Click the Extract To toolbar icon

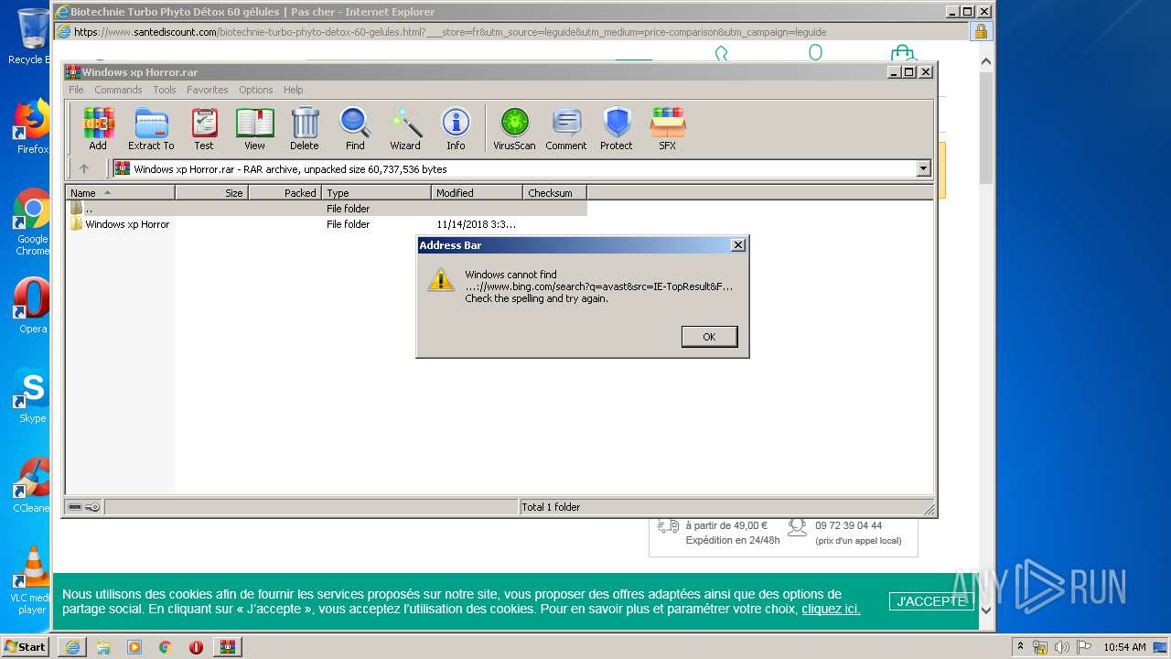[151, 128]
